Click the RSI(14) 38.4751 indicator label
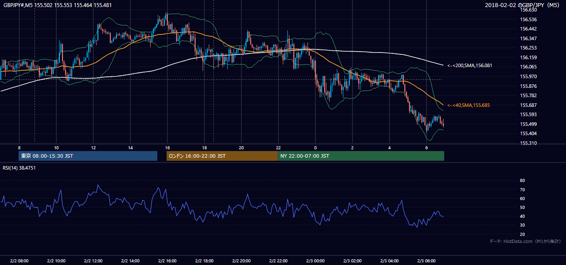This screenshot has width=566, height=265. (x=19, y=168)
